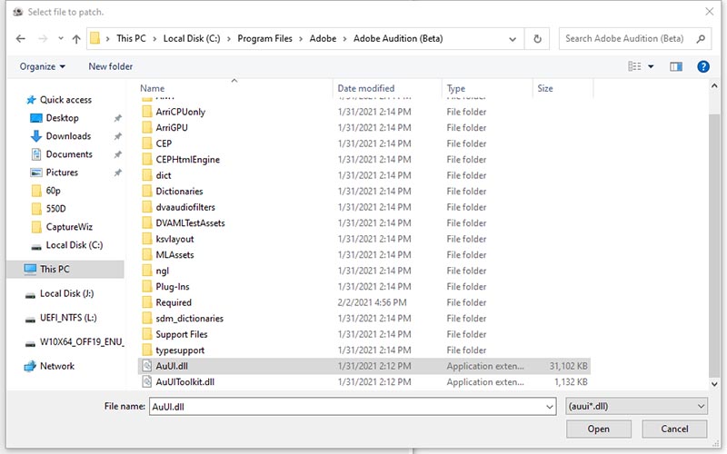
Task: Open the view options dropdown arrow
Action: [651, 66]
